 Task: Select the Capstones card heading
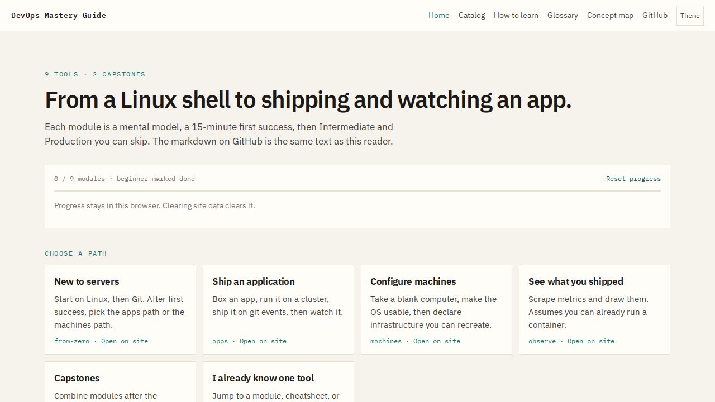click(x=77, y=378)
